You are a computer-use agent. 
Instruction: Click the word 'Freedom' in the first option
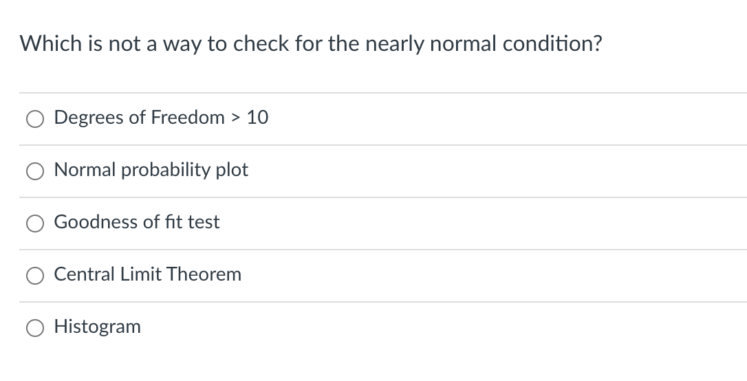click(x=187, y=118)
